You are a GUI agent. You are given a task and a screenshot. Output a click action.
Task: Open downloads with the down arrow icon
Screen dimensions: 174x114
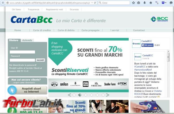pos(145,3)
